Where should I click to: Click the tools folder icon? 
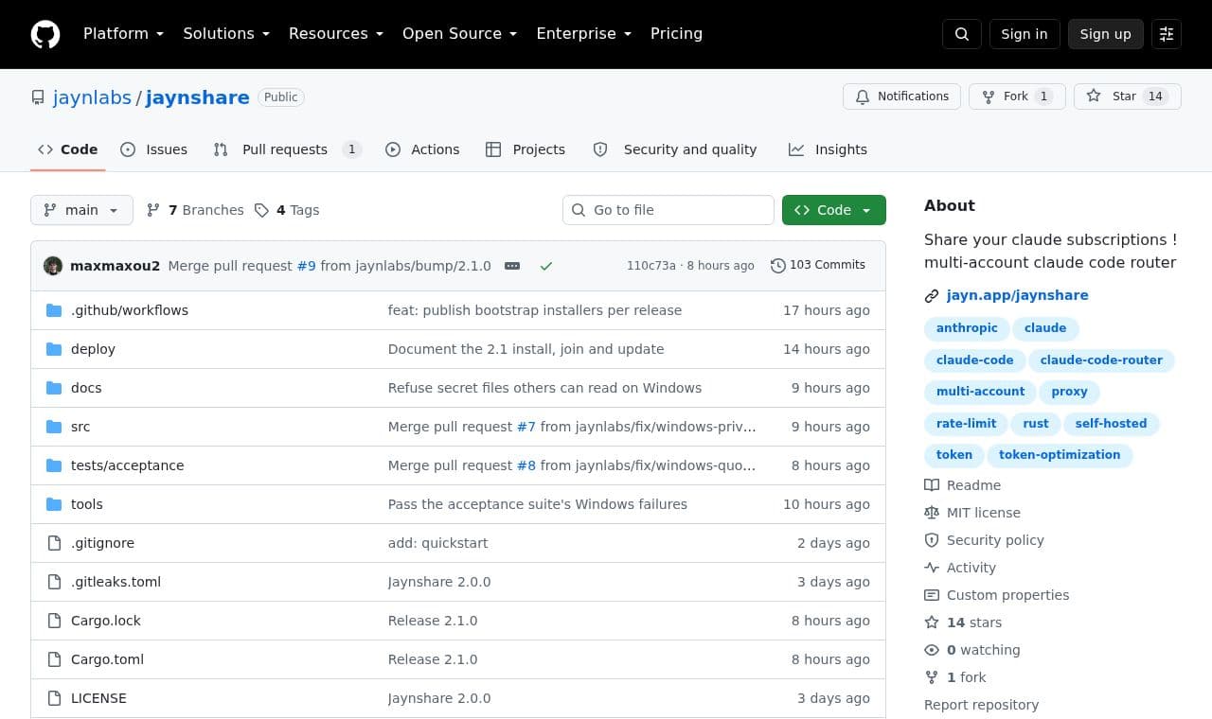(54, 504)
